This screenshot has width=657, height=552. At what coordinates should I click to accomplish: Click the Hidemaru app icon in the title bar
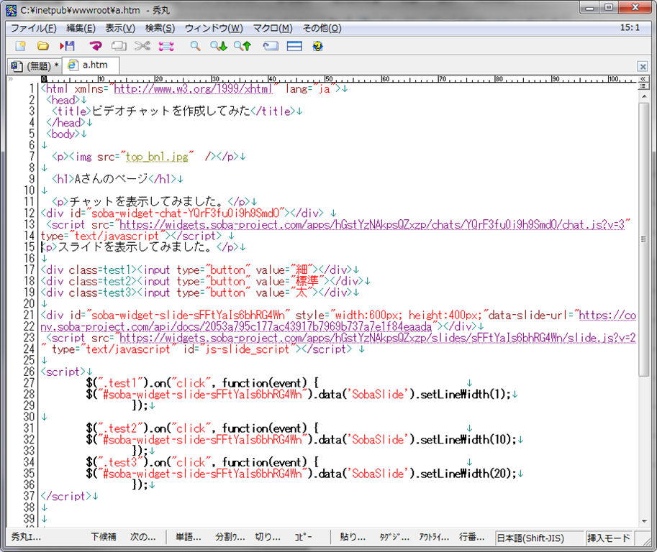[12, 10]
